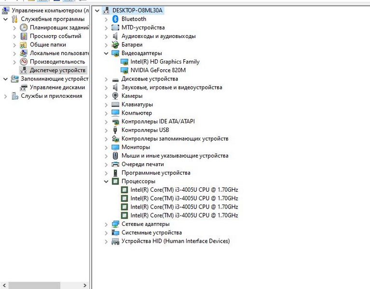Click the Очереди печати printer icon
Screen dimensions: 370x289
115,164
